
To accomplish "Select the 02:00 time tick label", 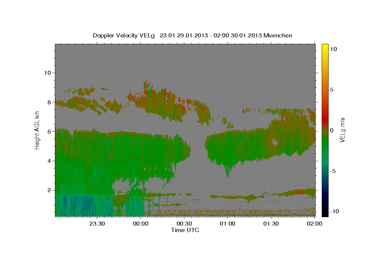I will click(x=314, y=224).
